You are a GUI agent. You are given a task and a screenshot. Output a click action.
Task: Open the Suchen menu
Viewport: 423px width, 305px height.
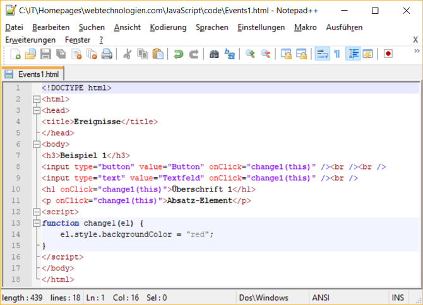pyautogui.click(x=92, y=28)
